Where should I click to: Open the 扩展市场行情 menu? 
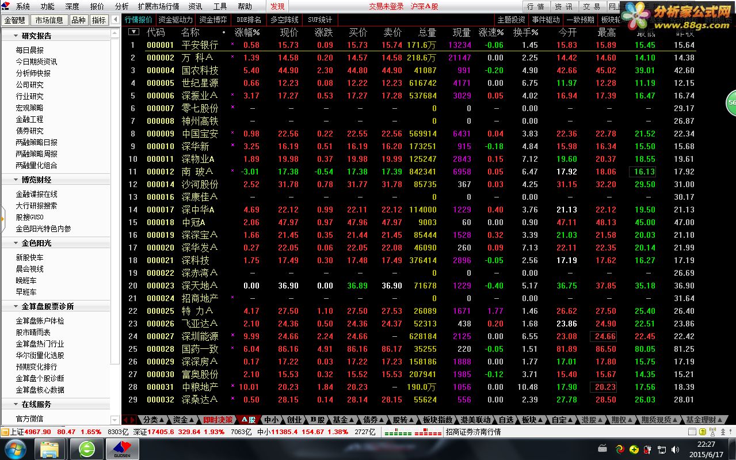158,6
